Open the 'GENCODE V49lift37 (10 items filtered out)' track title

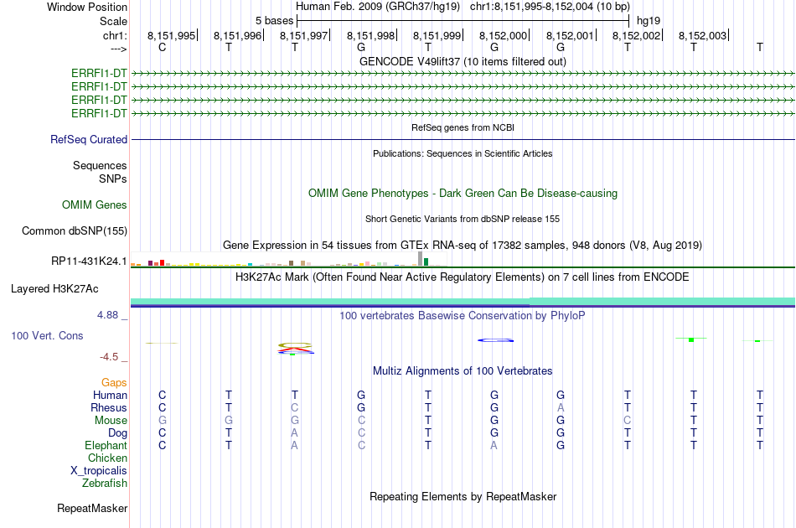tap(463, 61)
